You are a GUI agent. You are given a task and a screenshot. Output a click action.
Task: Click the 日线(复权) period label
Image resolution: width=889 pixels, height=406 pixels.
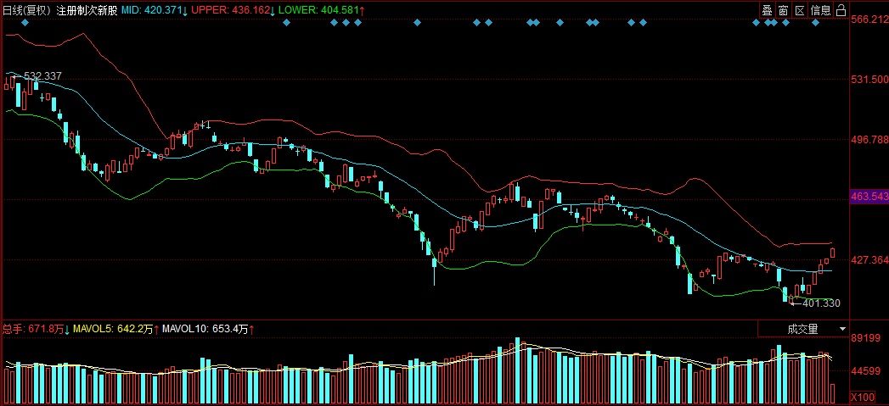coord(27,10)
